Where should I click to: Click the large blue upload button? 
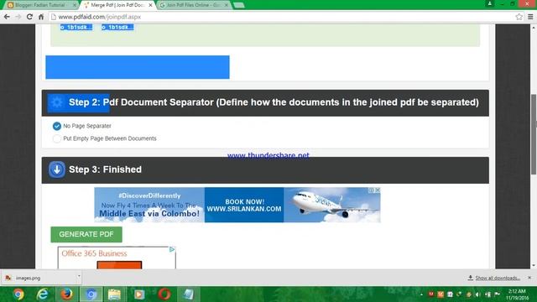tap(138, 67)
